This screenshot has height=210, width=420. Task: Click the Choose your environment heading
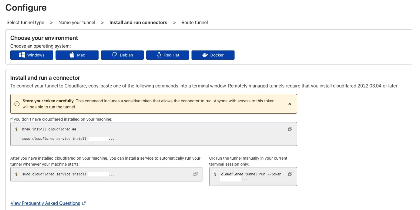pos(44,38)
